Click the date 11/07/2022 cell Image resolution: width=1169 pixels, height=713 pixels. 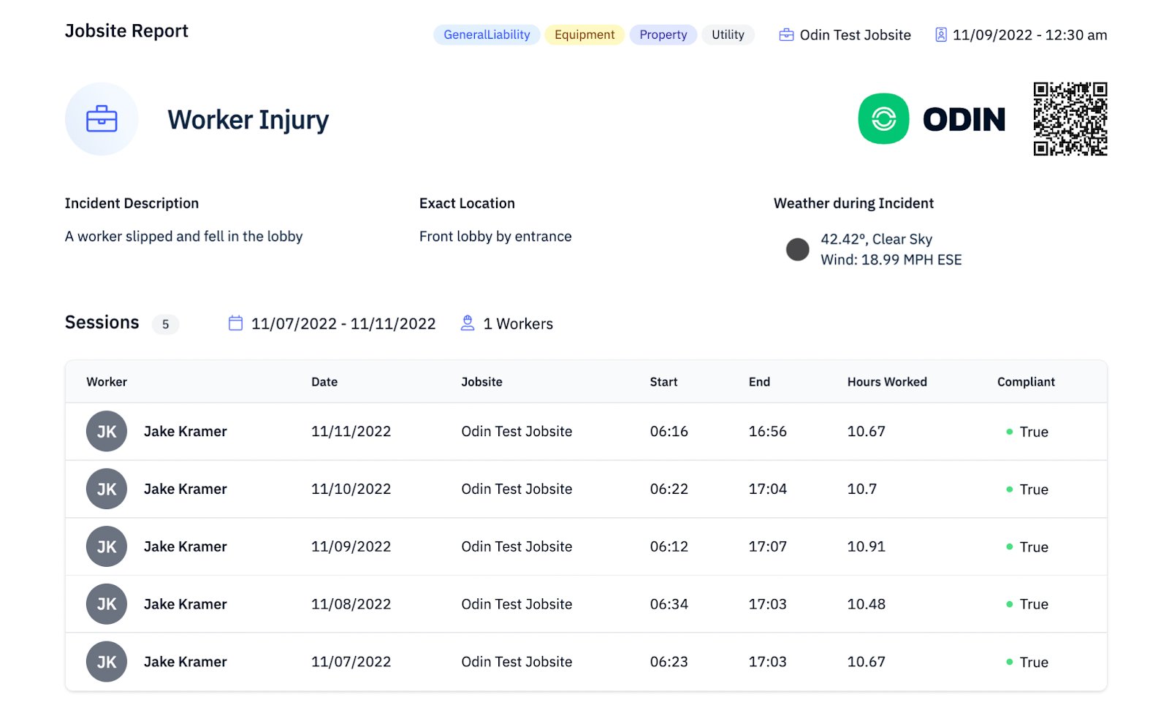point(351,662)
